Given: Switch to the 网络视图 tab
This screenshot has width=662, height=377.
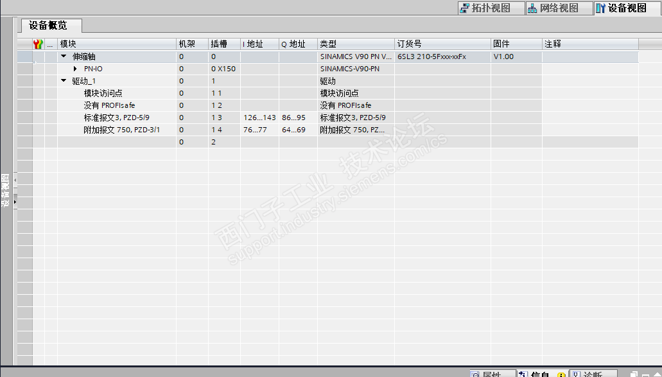Looking at the screenshot, I should 559,8.
